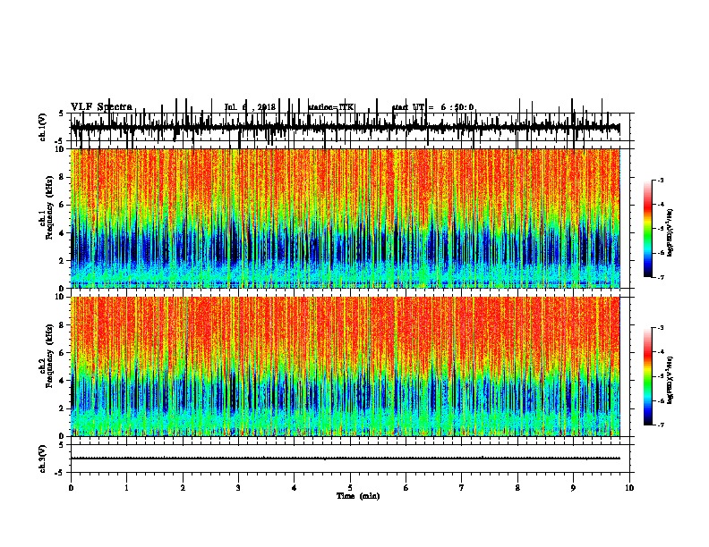Screen dimensions: 709x547
Task: Click the ch.1 spectrogram color bar
Action: [x=648, y=229]
